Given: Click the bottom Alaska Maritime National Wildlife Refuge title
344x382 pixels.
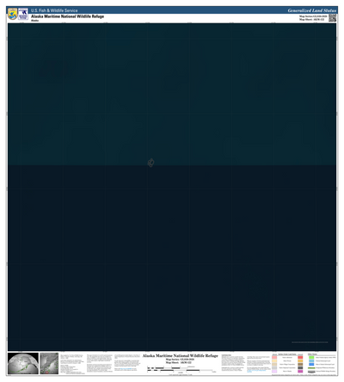Looking at the screenshot, I should (181, 356).
